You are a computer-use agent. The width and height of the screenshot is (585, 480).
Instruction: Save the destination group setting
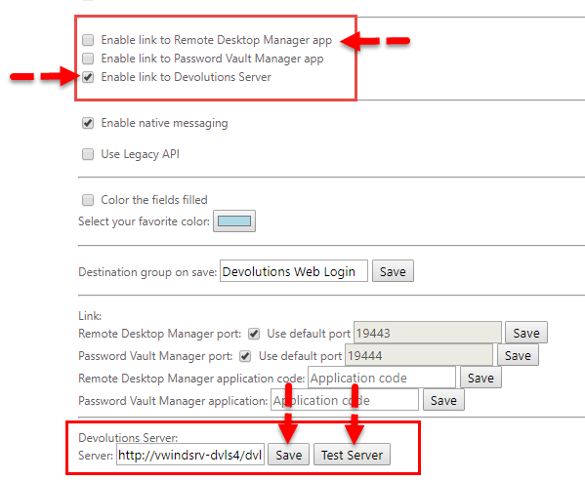point(393,271)
